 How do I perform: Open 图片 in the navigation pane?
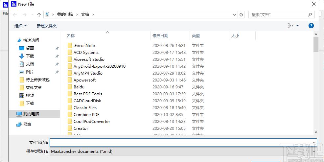pyautogui.click(x=30, y=72)
